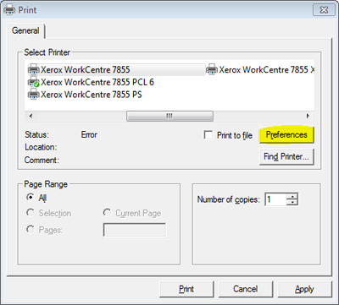Image resolution: width=339 pixels, height=305 pixels.
Task: Click the printer list scroll right arrow
Action: tap(308, 116)
